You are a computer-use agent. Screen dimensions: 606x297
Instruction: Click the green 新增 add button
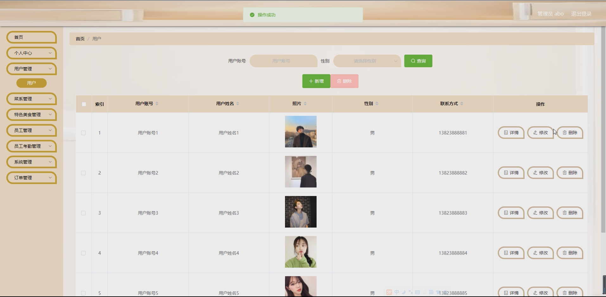(x=316, y=81)
